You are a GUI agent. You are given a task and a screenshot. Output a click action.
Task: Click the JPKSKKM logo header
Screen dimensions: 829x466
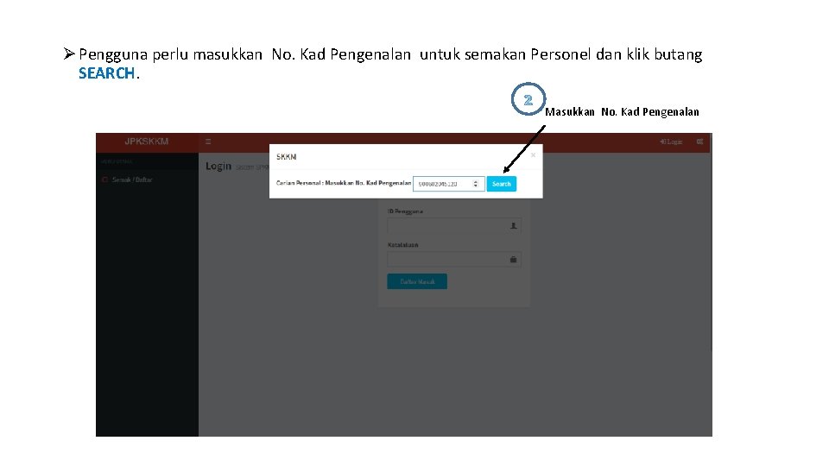coord(147,142)
